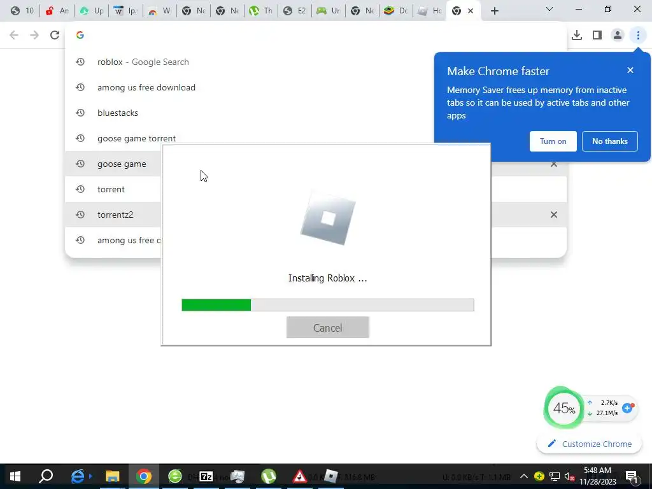
Task: Select the 'torrent' suggestion
Action: (113, 189)
